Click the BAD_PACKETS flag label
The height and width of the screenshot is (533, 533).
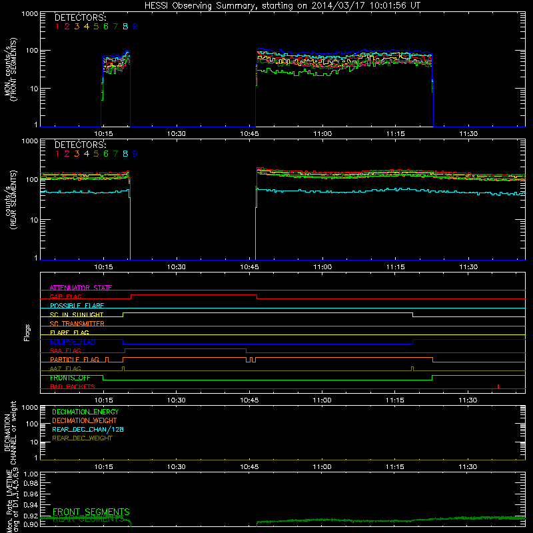[x=73, y=386]
